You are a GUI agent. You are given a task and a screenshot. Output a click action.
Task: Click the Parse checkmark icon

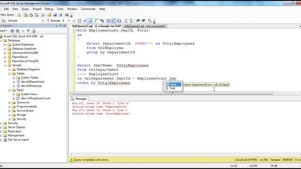tap(74, 21)
